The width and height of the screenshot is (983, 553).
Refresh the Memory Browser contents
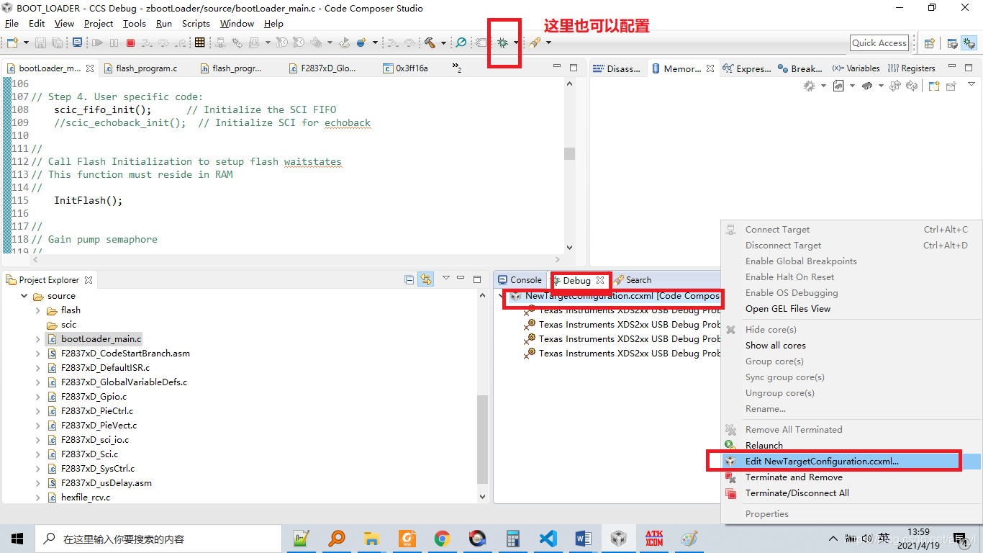tap(911, 85)
